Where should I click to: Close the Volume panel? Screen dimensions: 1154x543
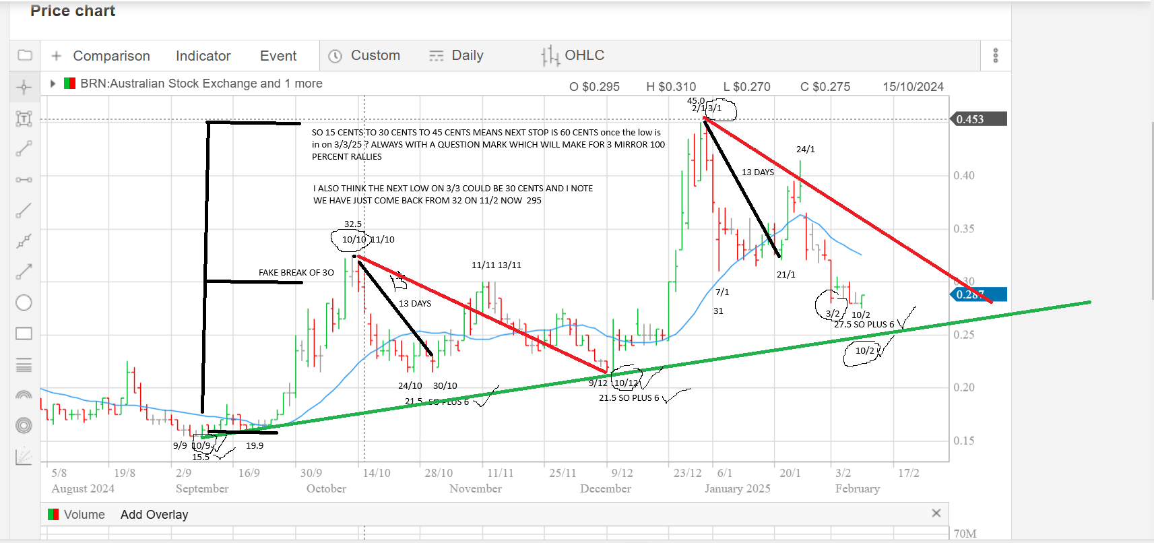tap(936, 513)
